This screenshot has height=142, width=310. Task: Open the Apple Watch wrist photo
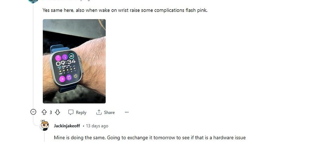pyautogui.click(x=74, y=61)
